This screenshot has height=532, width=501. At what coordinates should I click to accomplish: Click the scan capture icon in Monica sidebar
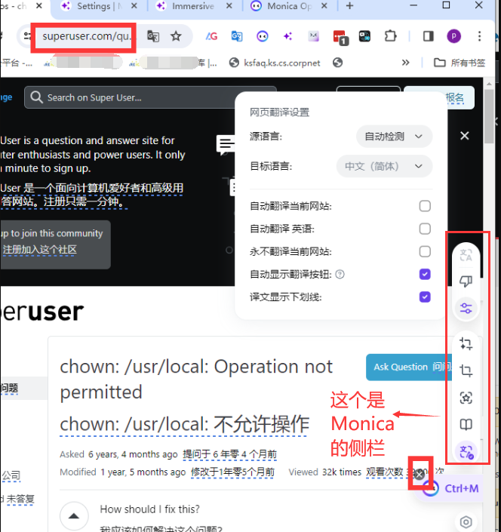(x=466, y=398)
